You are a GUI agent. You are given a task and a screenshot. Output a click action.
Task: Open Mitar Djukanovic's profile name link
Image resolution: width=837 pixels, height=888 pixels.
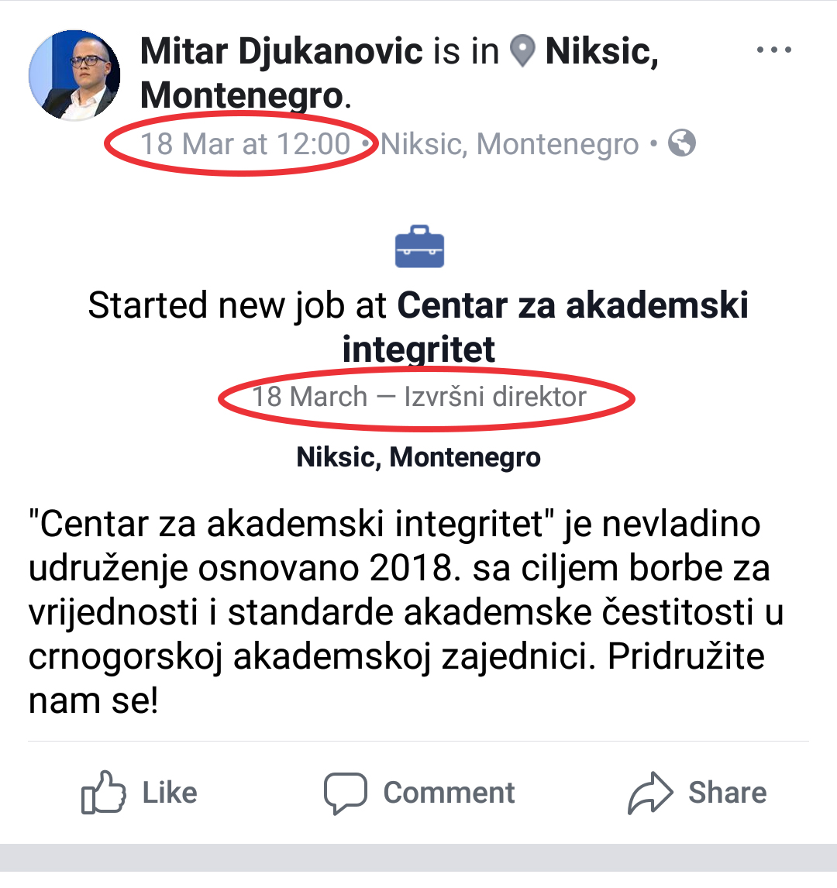281,52
